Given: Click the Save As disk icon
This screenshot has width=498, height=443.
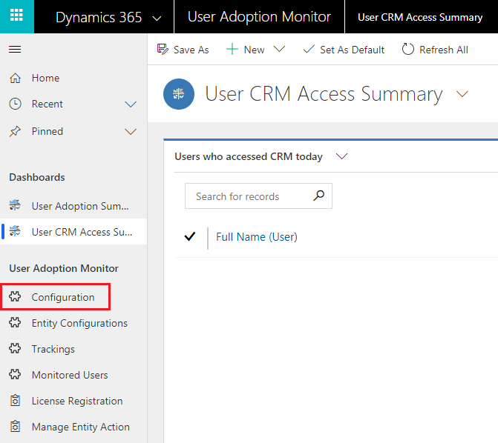Looking at the screenshot, I should 163,50.
